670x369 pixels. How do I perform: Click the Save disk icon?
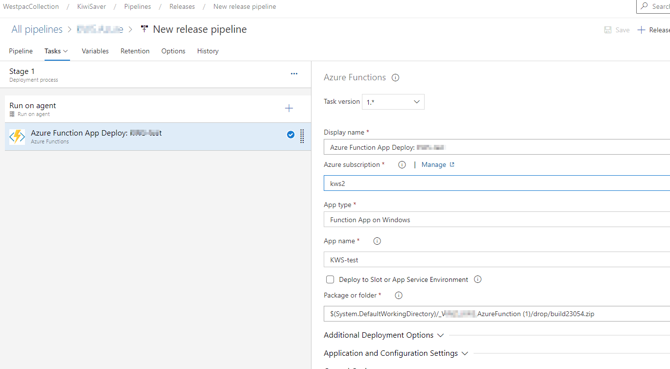click(608, 30)
